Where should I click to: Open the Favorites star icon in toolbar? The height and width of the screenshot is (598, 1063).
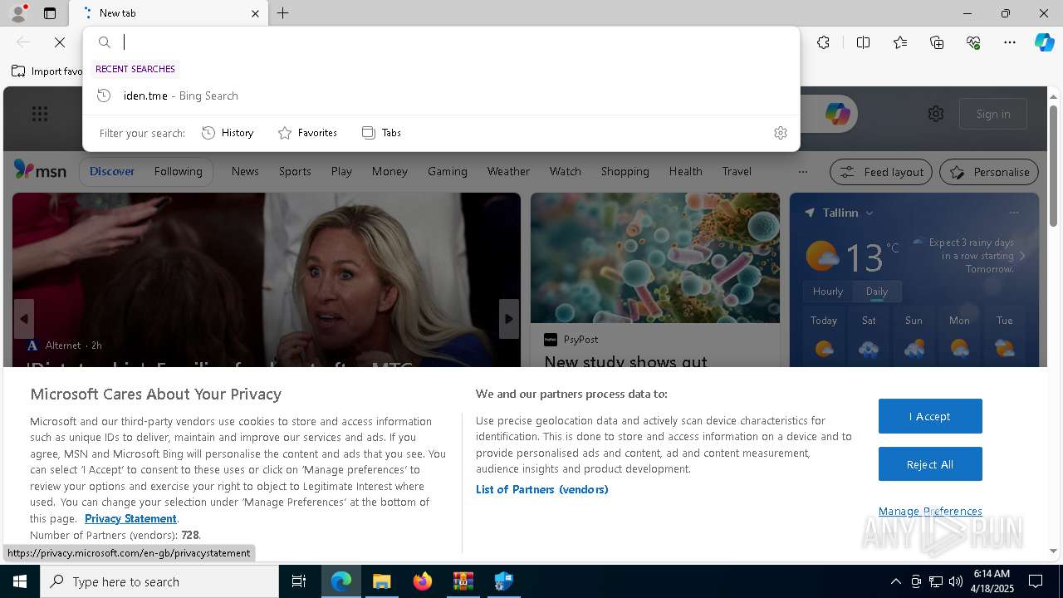[900, 42]
